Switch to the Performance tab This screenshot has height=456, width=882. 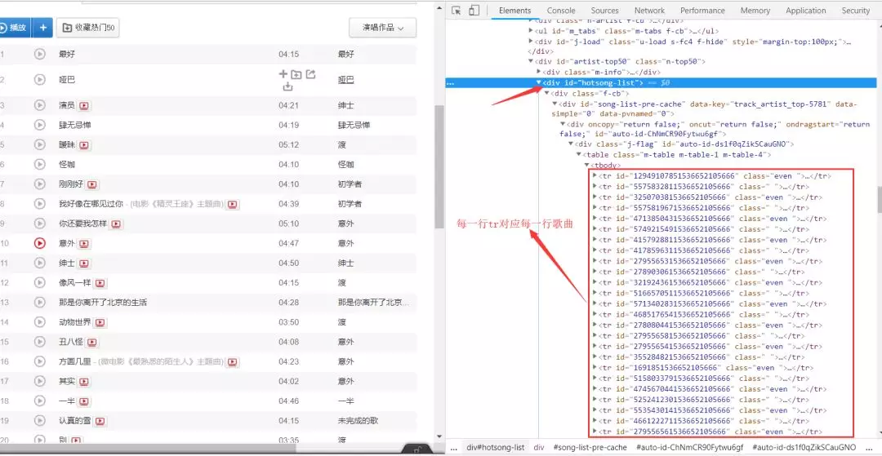(x=702, y=10)
